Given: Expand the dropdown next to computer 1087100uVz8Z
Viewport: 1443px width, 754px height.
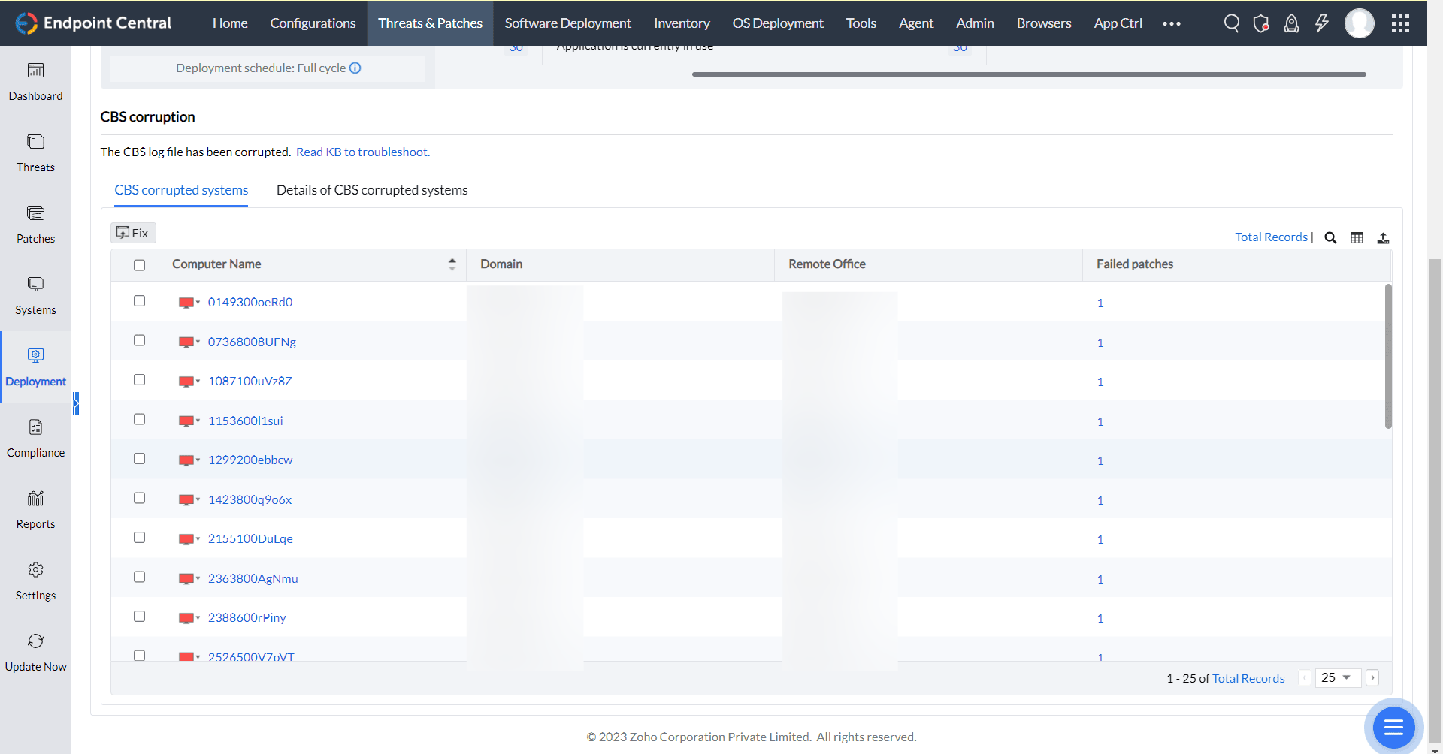Looking at the screenshot, I should [197, 381].
